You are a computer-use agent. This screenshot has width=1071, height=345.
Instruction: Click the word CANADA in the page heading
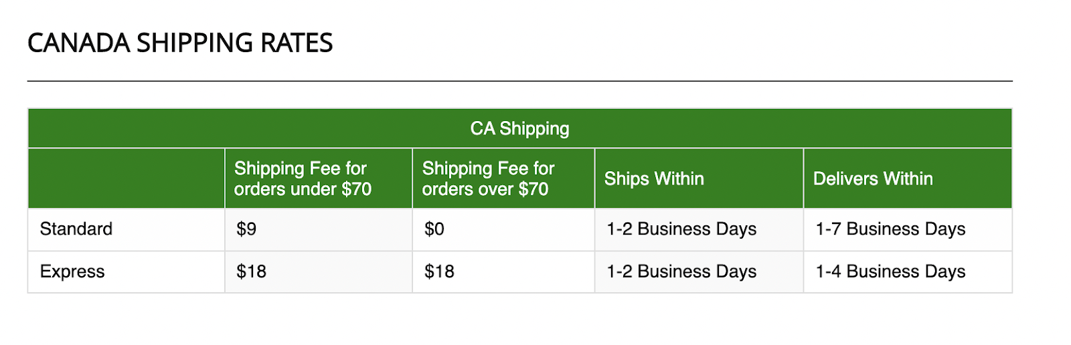pyautogui.click(x=78, y=43)
